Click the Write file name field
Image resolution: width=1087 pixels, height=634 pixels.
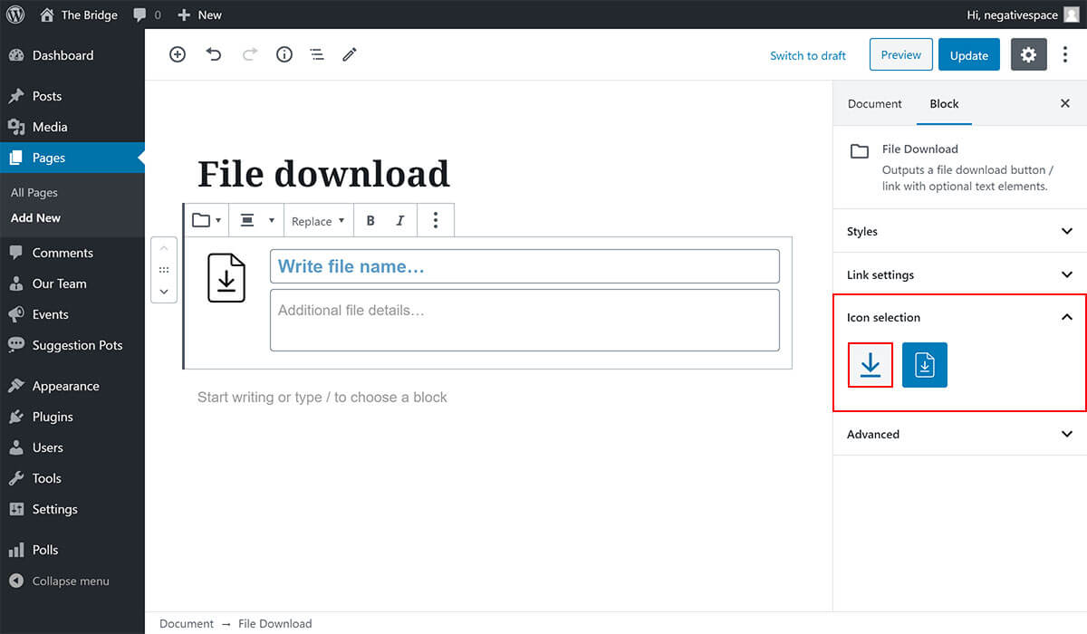pyautogui.click(x=524, y=266)
